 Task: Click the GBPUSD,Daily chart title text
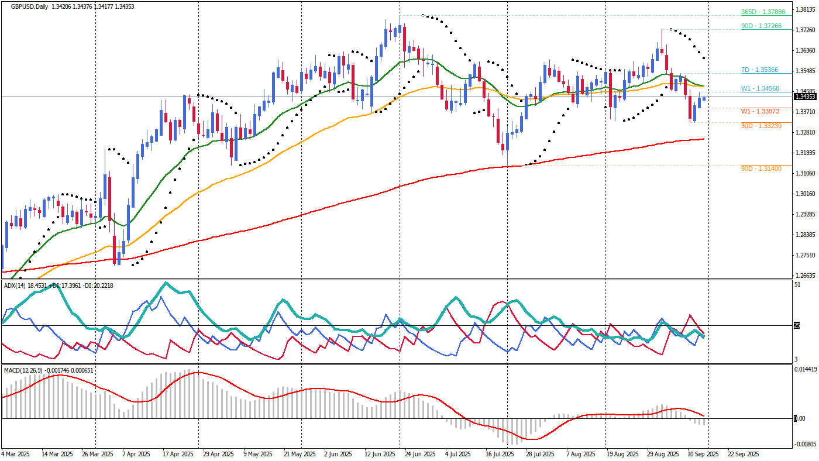(30, 6)
